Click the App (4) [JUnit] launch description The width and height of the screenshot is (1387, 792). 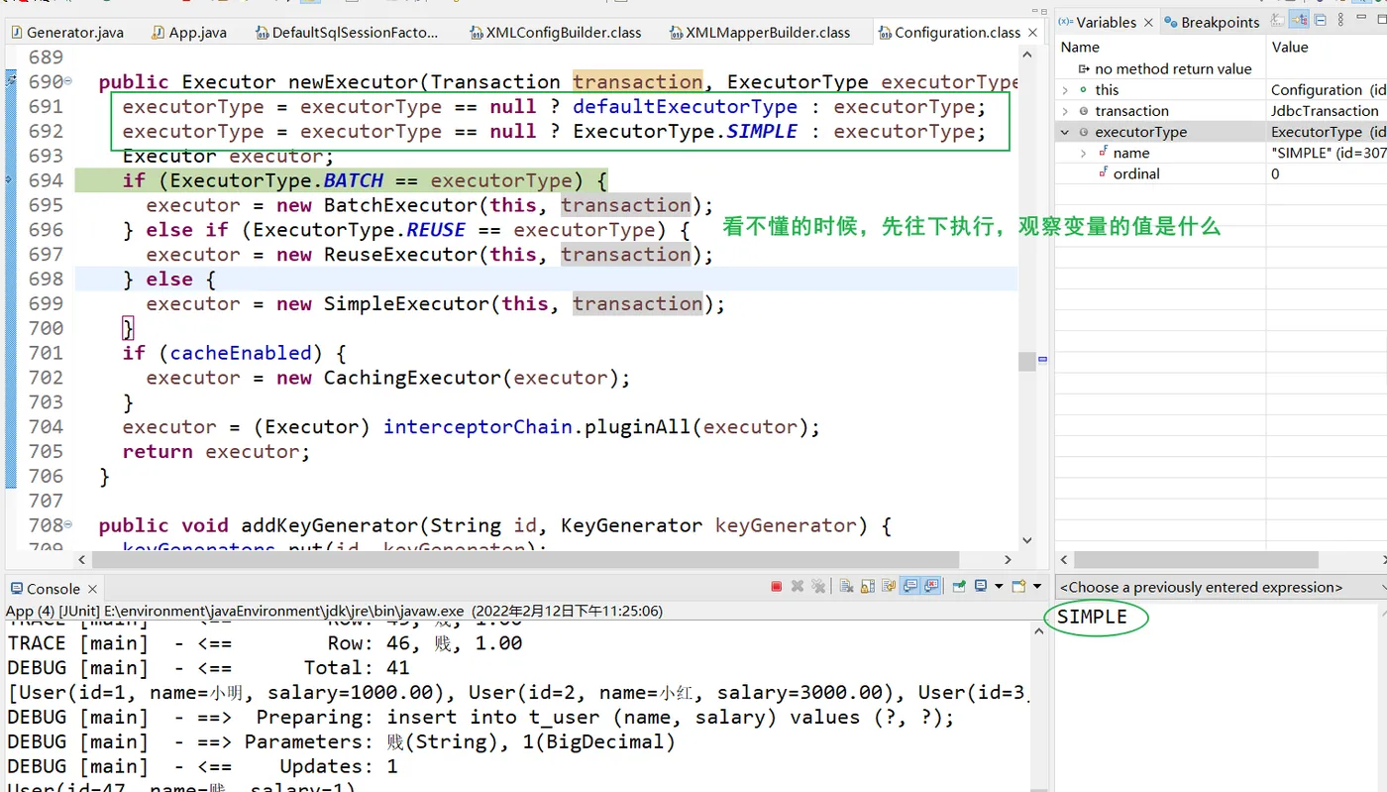click(x=334, y=611)
